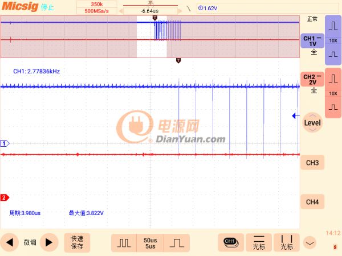The height and width of the screenshot is (256, 342).
Task: Increase timebase with the single-pulse icon
Action: click(177, 243)
